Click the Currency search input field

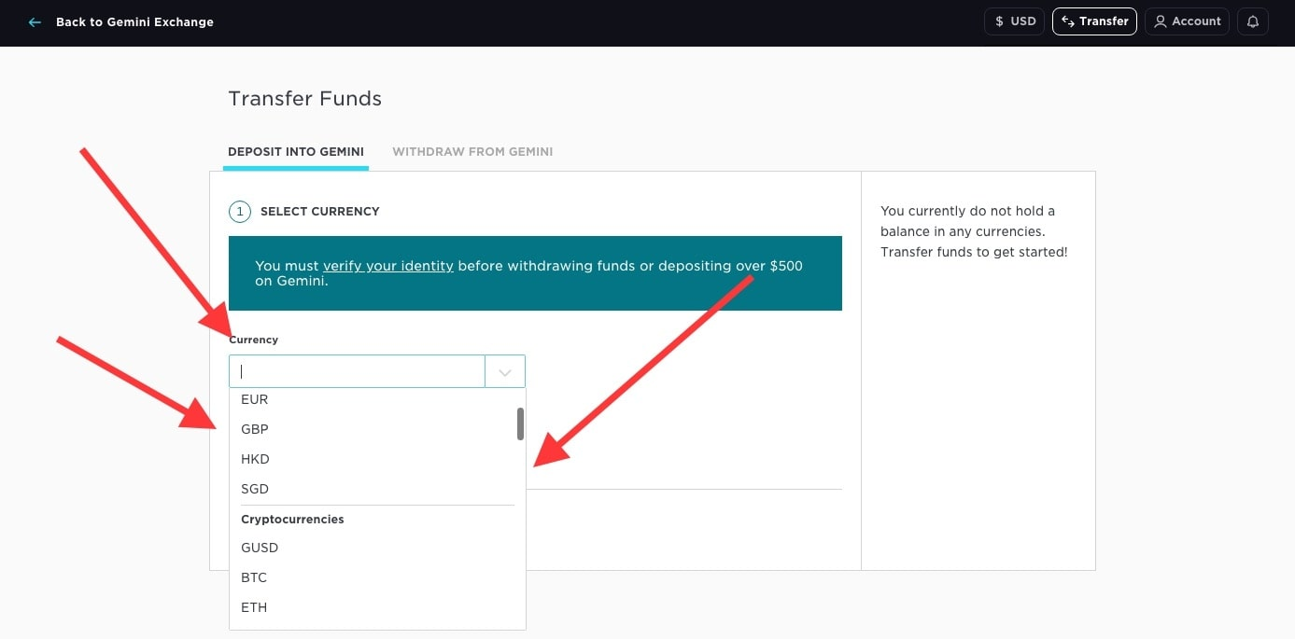coord(357,371)
